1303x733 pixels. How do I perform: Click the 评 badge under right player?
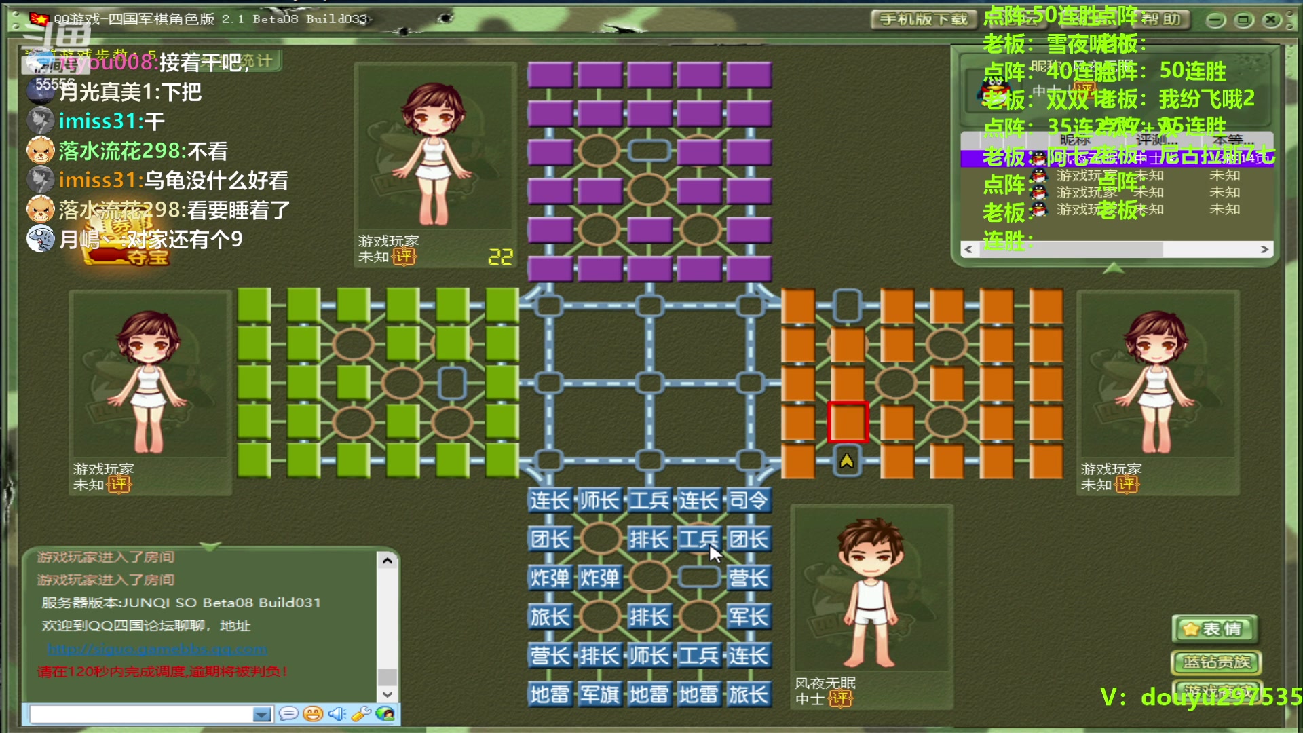[1127, 485]
